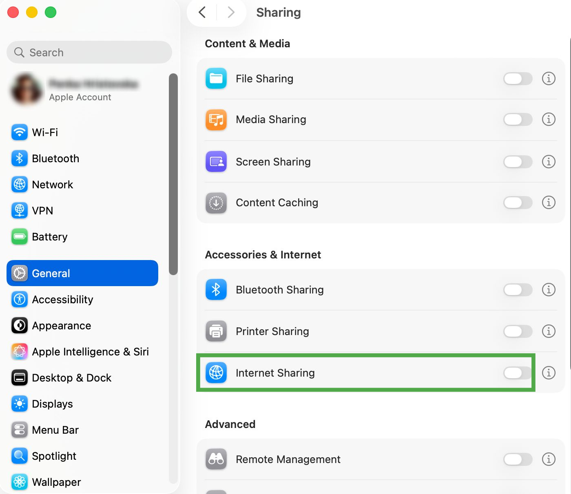Click the Accessibility icon in sidebar

point(20,299)
